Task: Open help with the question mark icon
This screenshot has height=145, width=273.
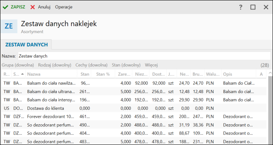Action: (241, 7)
